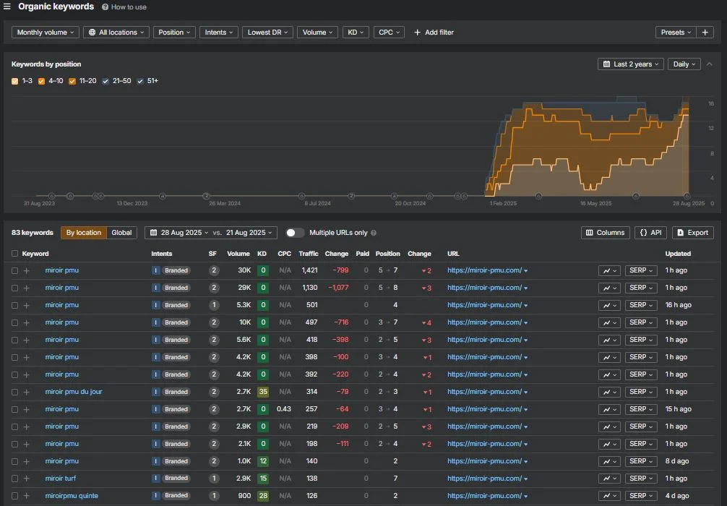Open the All locations filter
The image size is (727, 506).
(x=116, y=33)
